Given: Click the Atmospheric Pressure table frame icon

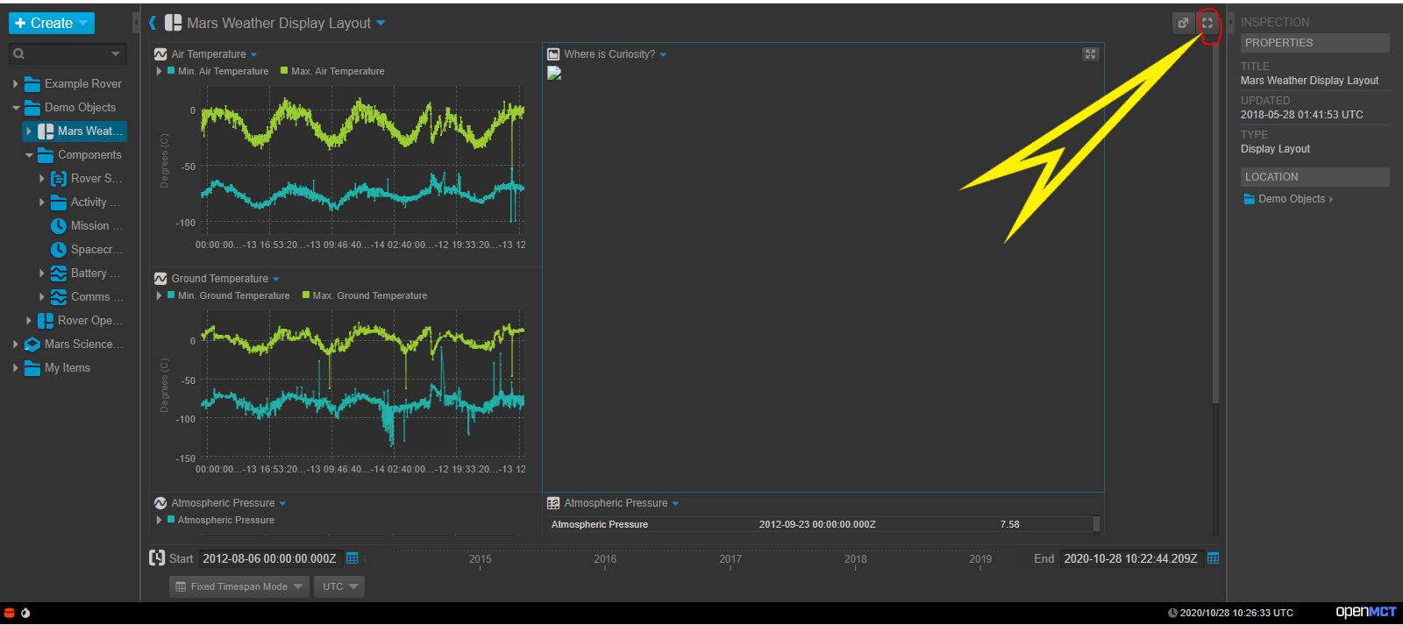Looking at the screenshot, I should pos(553,503).
